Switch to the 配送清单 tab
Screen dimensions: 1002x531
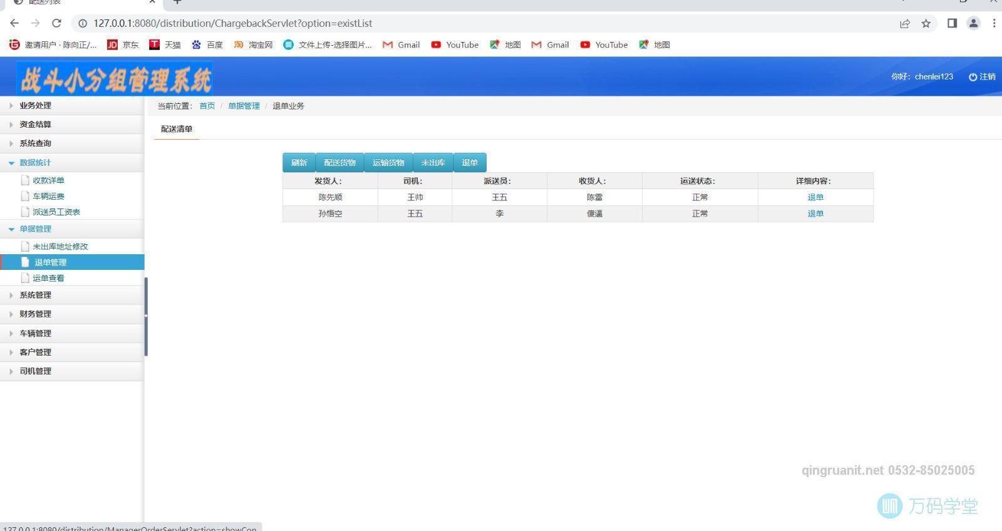tap(177, 129)
